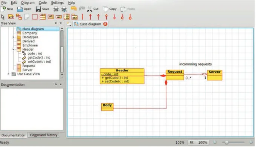Cut the selection with scissors
The height and width of the screenshot is (147, 256).
tap(92, 9)
